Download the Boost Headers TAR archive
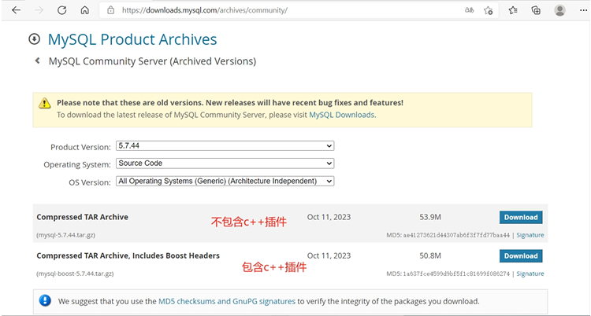This screenshot has height=316, width=591. click(521, 255)
